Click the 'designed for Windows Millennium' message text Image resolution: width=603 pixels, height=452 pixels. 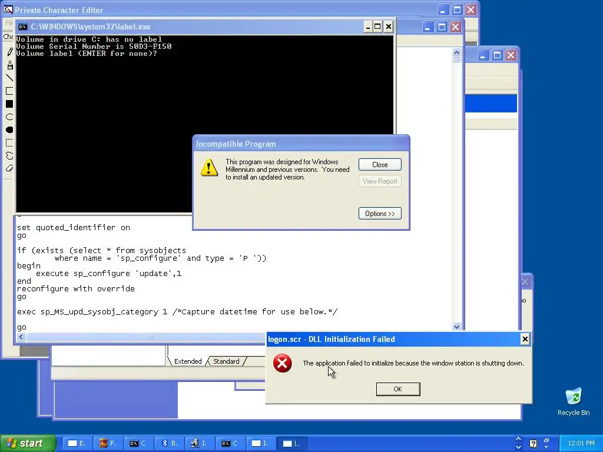click(x=287, y=169)
